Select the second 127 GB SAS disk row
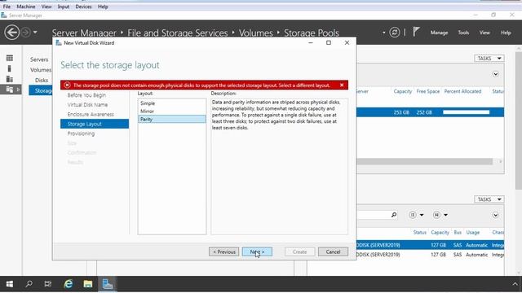Image resolution: width=522 pixels, height=293 pixels. point(430,255)
